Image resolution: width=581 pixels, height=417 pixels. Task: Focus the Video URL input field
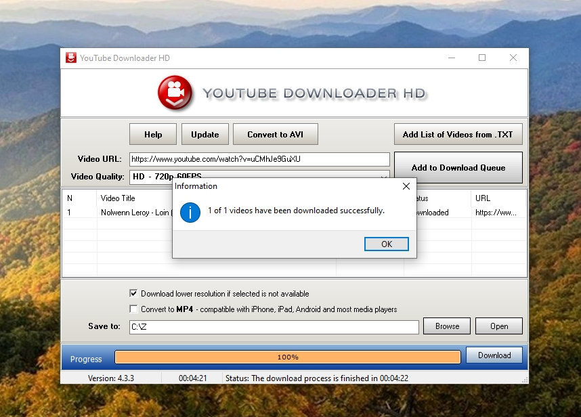pos(259,159)
